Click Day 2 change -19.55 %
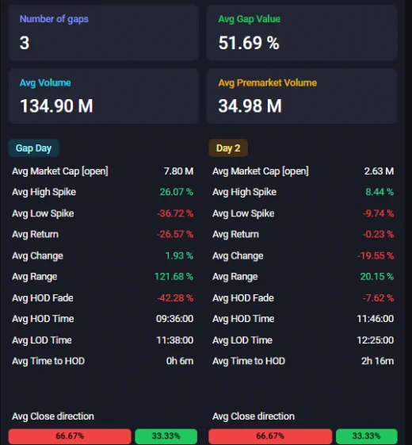The width and height of the screenshot is (412, 445). click(376, 256)
